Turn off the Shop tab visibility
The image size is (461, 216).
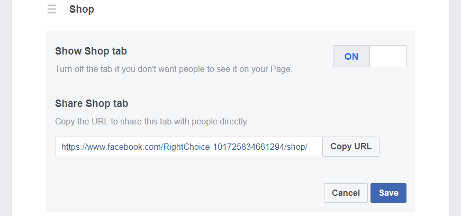pos(369,56)
